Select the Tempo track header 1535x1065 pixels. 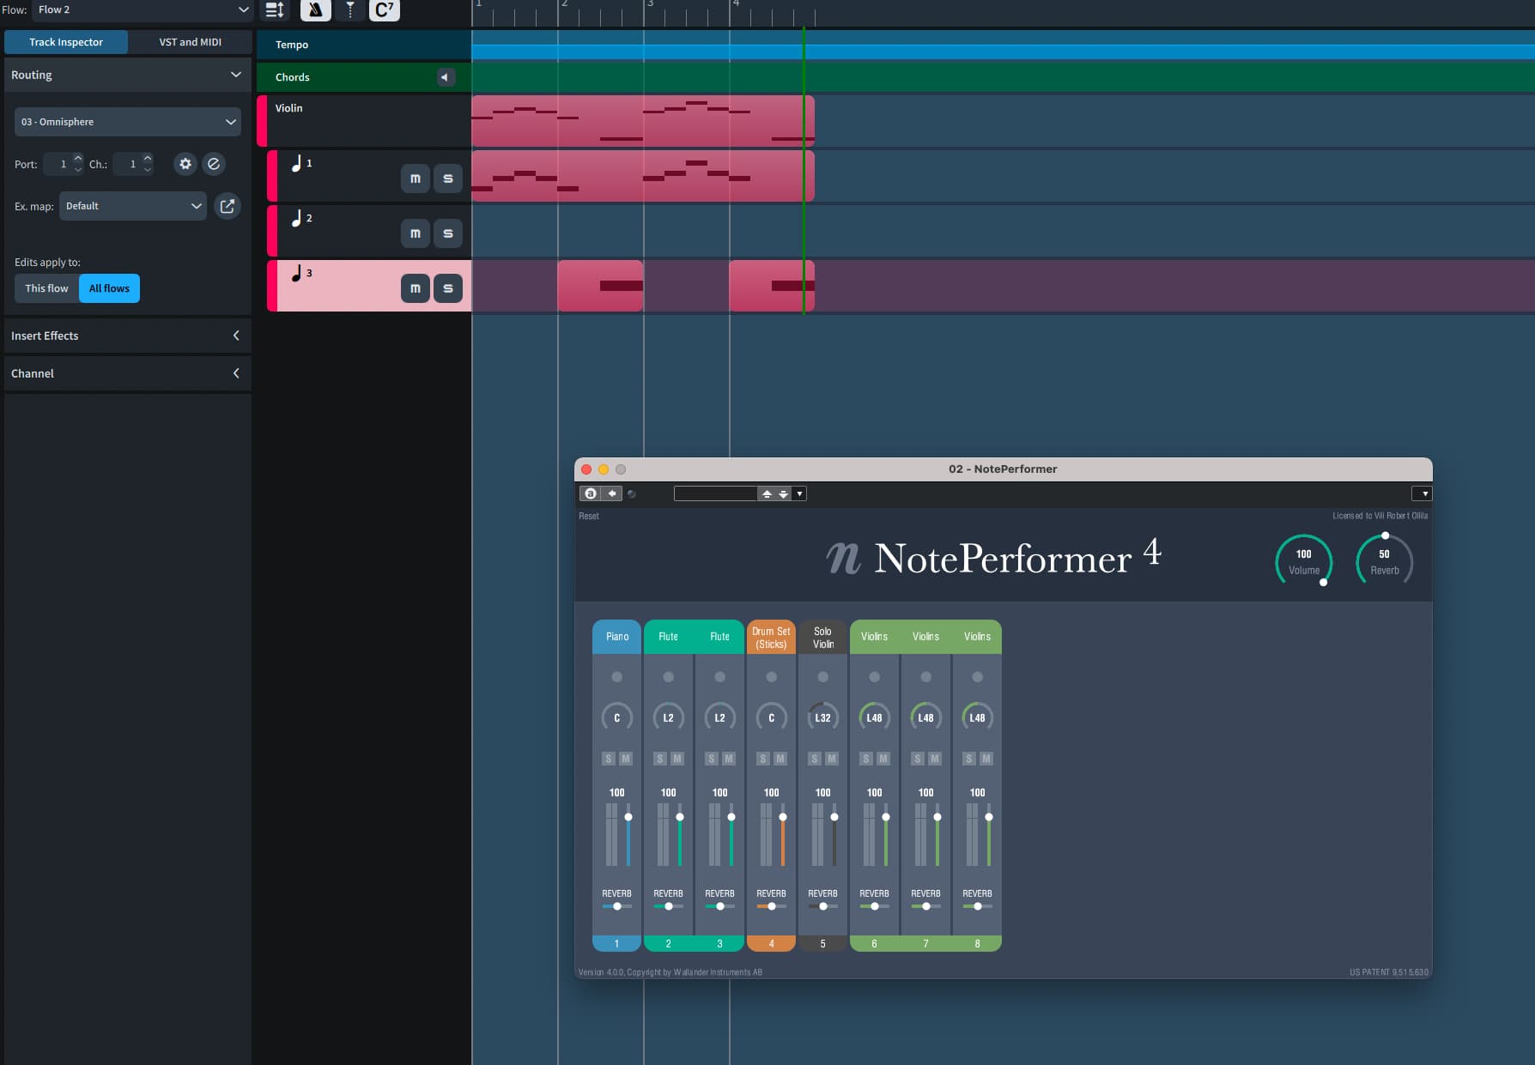pyautogui.click(x=364, y=45)
